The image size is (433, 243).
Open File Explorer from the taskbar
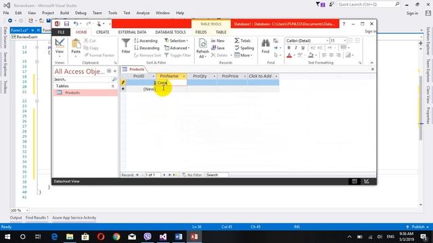tap(70, 237)
